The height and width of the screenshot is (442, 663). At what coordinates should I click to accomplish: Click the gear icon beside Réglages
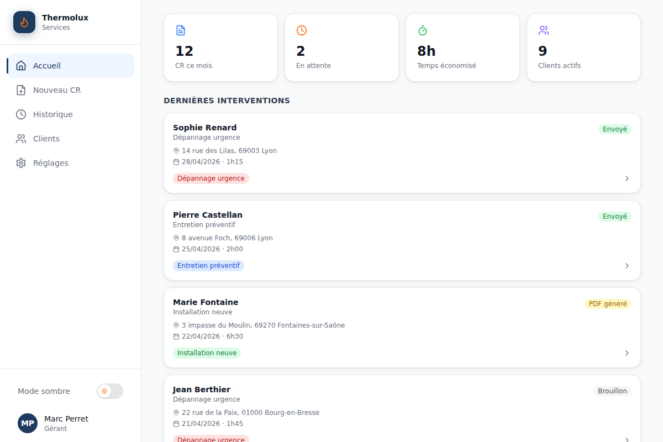pyautogui.click(x=21, y=163)
